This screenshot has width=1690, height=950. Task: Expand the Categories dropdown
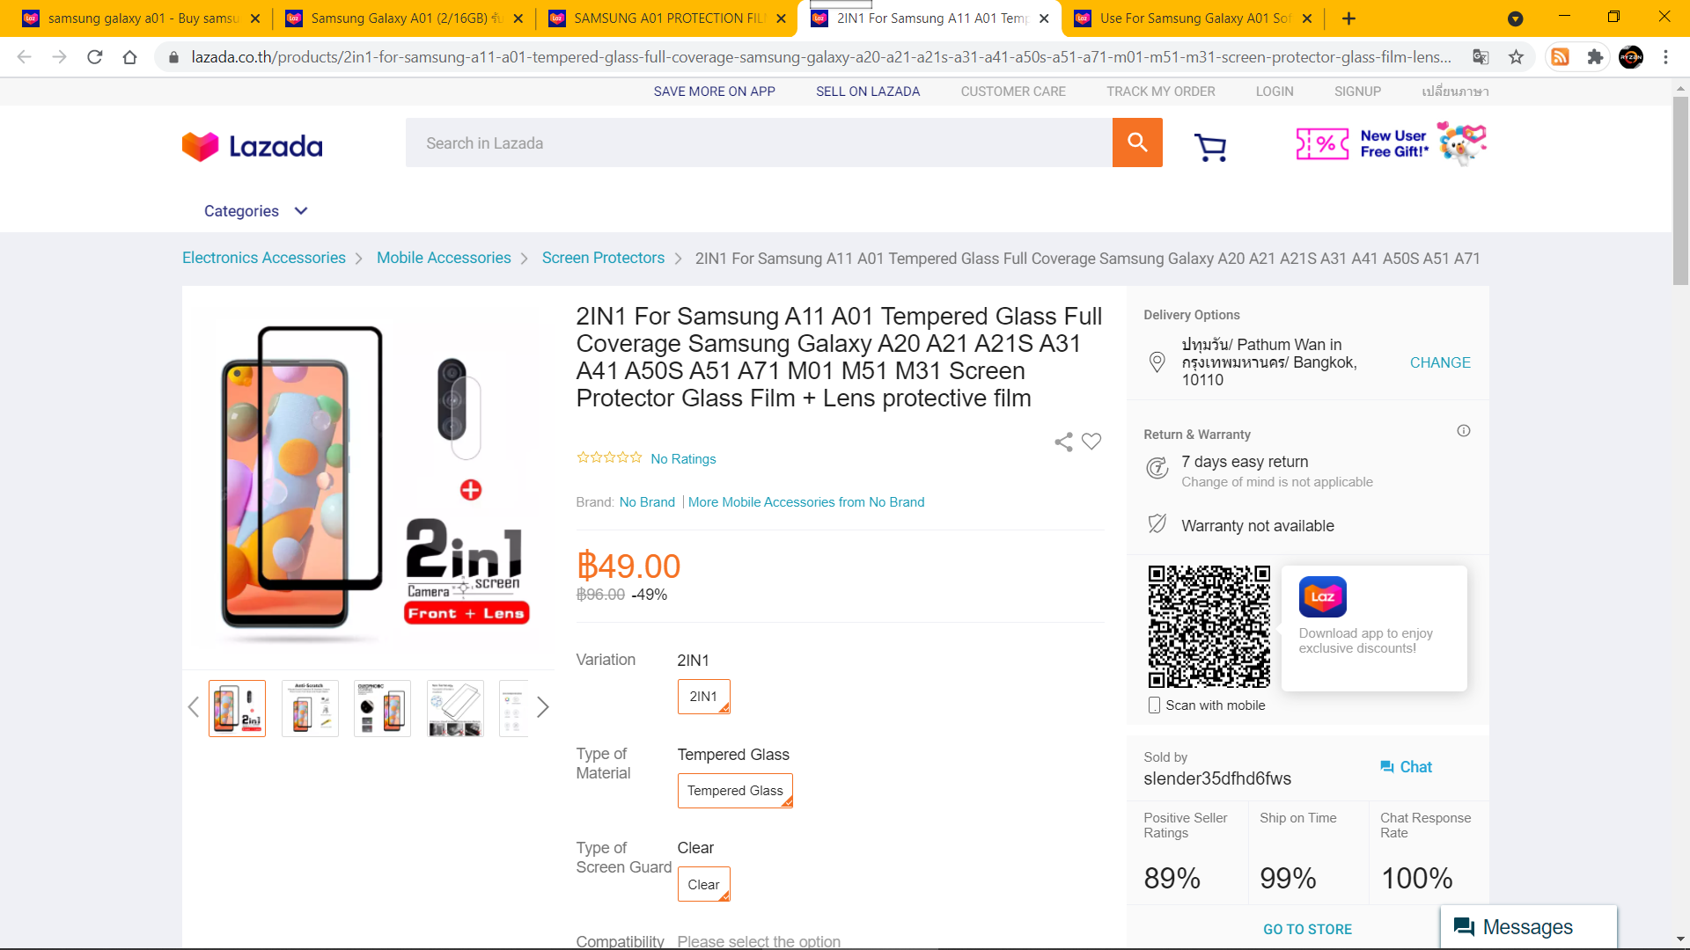pos(255,211)
